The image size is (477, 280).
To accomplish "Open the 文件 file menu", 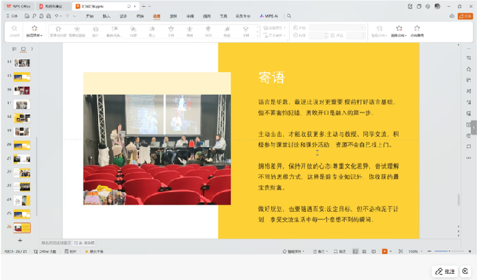I will click(x=14, y=14).
